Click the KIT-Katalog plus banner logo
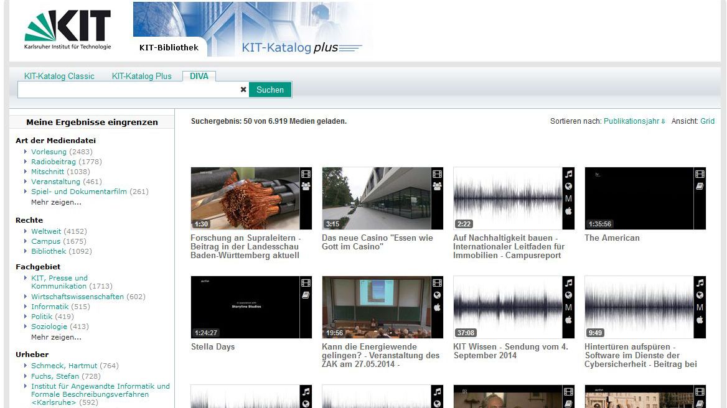Viewport: 727px width, 408px height. click(x=301, y=47)
